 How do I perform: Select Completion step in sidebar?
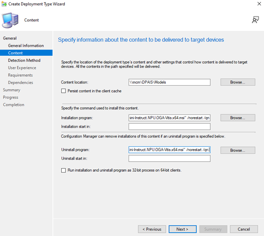(14, 105)
